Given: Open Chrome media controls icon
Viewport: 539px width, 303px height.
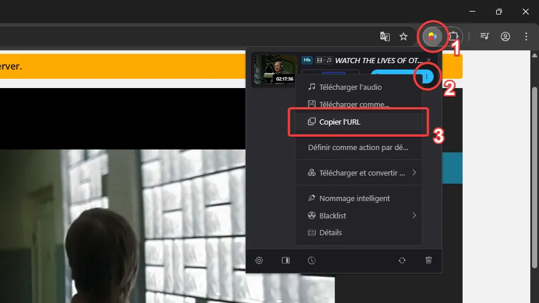Looking at the screenshot, I should [485, 36].
